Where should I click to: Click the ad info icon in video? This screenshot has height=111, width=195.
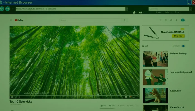(18, 93)
